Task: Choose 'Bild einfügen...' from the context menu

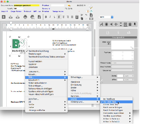Action: click(x=46, y=86)
